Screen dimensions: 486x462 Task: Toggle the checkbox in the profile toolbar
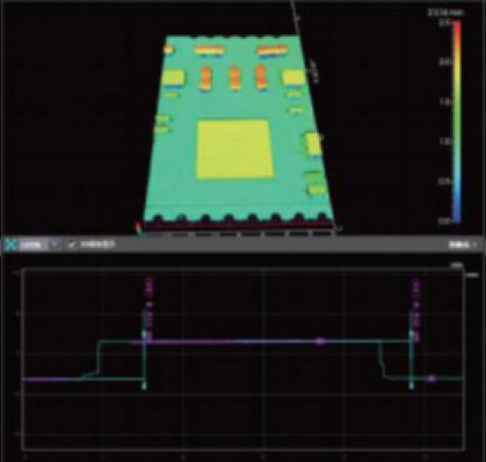tap(72, 244)
